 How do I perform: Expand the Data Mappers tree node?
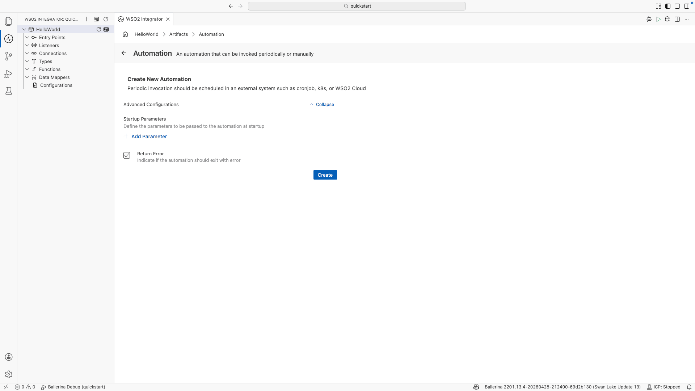27,77
